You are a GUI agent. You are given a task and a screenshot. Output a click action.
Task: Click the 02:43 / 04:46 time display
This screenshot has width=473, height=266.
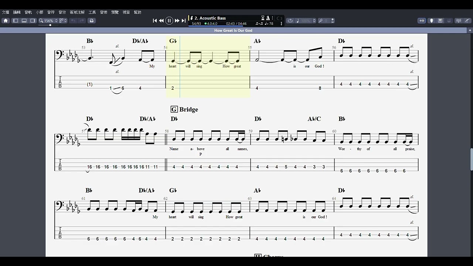pos(236,24)
